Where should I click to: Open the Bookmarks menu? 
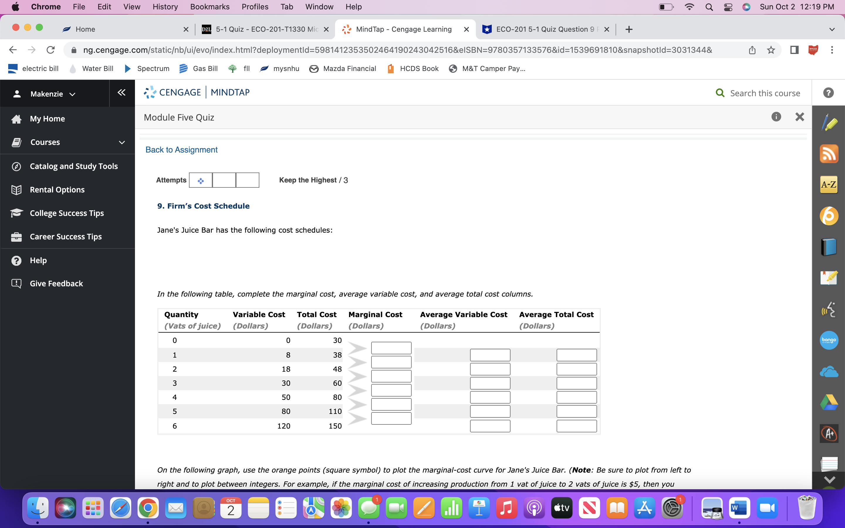point(210,7)
